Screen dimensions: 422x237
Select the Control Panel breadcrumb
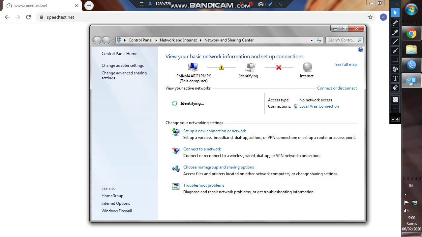coord(140,40)
